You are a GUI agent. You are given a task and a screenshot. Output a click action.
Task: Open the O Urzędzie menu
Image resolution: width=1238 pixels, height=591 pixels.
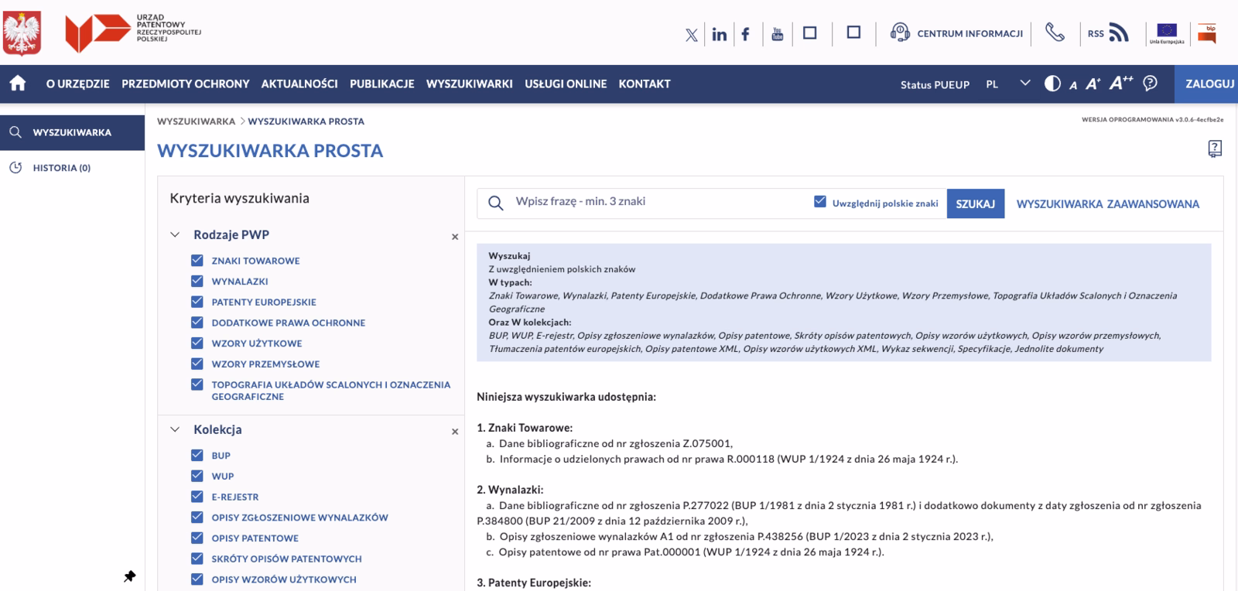[77, 84]
